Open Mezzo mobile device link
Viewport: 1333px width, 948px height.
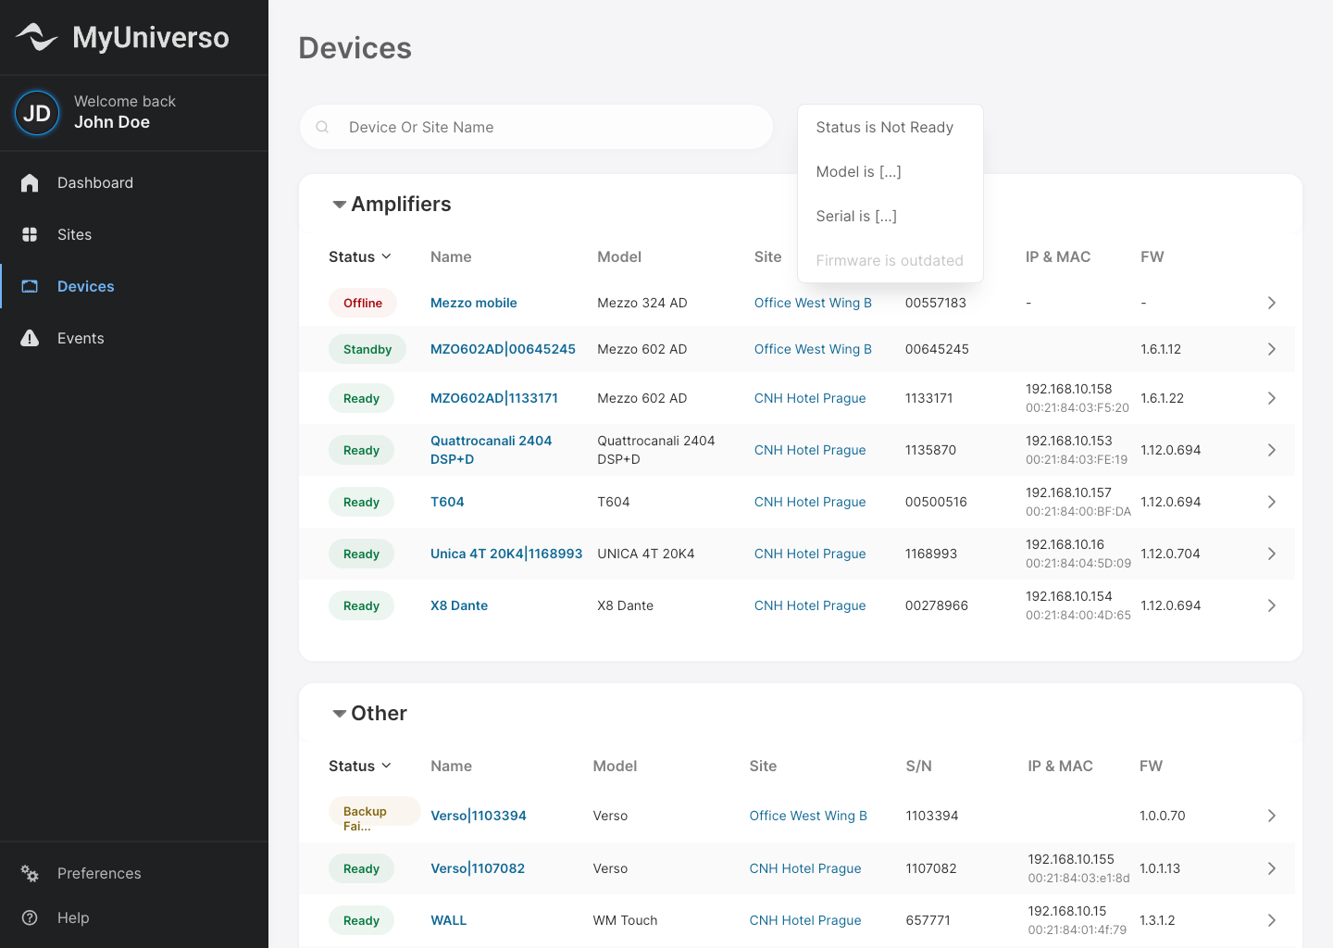coord(474,303)
